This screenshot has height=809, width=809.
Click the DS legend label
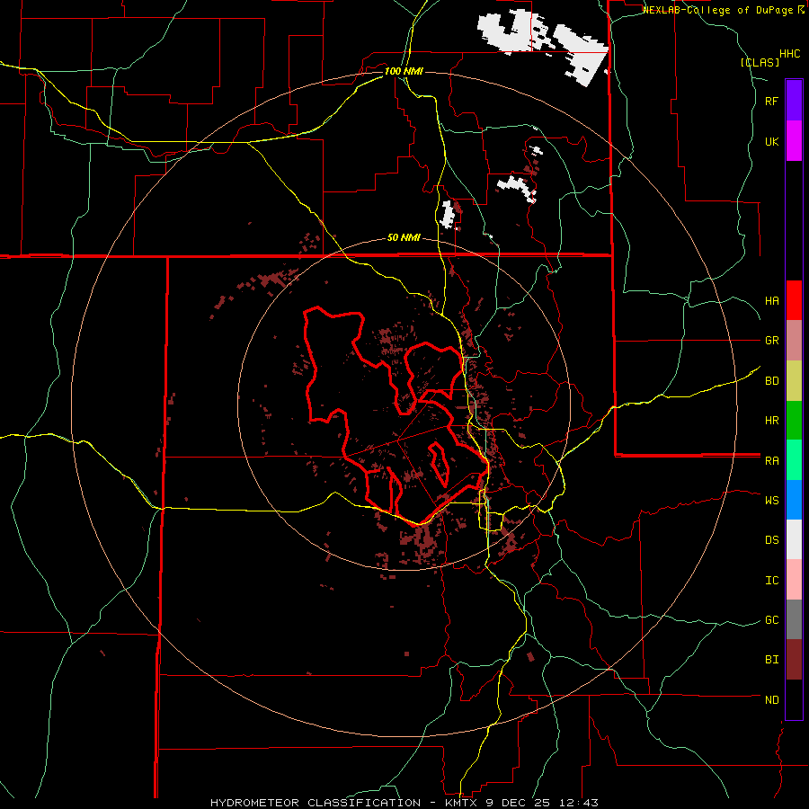(771, 539)
